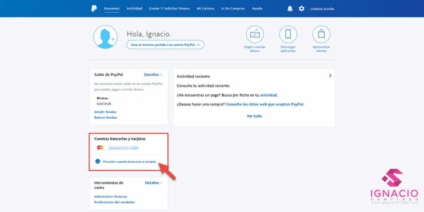Screen dimensions: 424x212
Task: Click the Actividad reciente heading
Action: [x=193, y=77]
